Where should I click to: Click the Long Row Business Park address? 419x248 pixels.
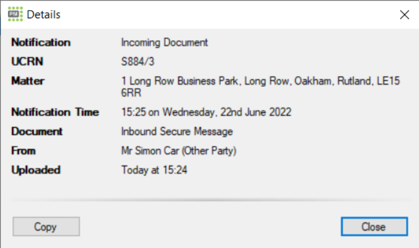260,81
